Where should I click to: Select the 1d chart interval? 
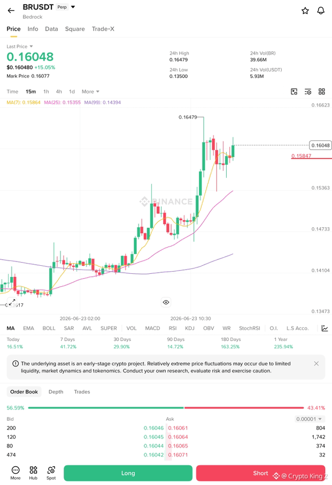(72, 92)
